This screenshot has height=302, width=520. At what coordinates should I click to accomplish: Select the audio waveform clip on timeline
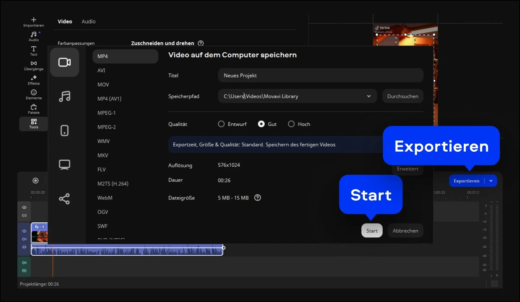pyautogui.click(x=127, y=250)
